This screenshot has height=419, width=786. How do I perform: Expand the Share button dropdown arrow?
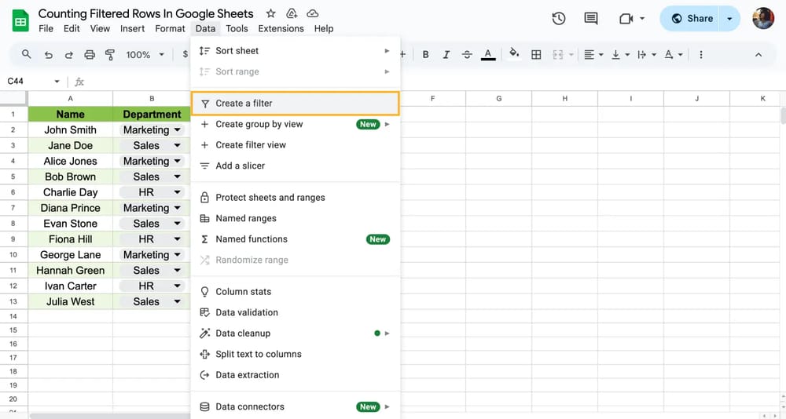coord(730,19)
